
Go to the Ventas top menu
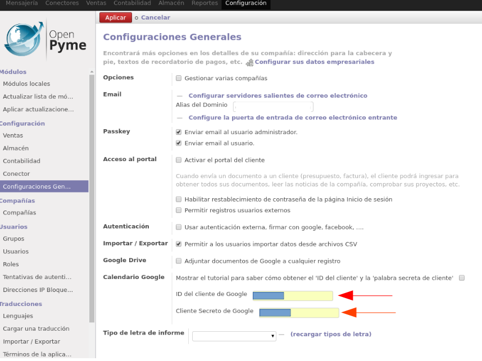[x=96, y=3]
